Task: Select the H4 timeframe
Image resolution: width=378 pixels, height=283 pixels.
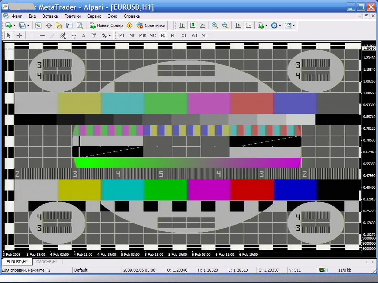Action: (x=173, y=36)
